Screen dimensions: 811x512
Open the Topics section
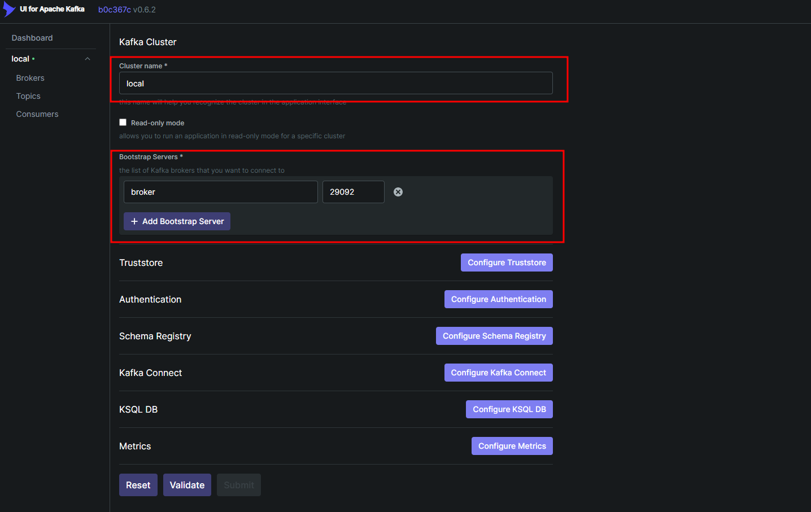pyautogui.click(x=28, y=96)
